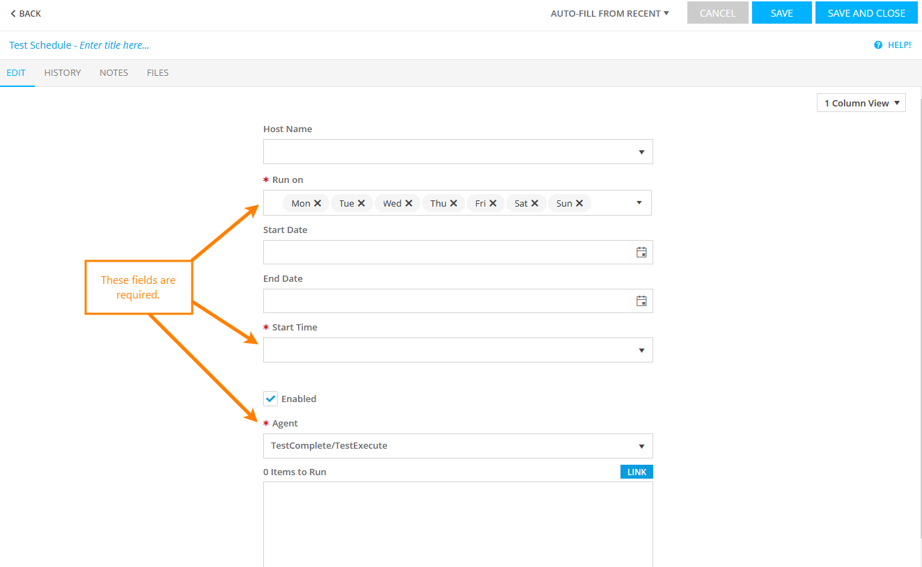
Task: Remove Sun day chip
Action: 579,203
